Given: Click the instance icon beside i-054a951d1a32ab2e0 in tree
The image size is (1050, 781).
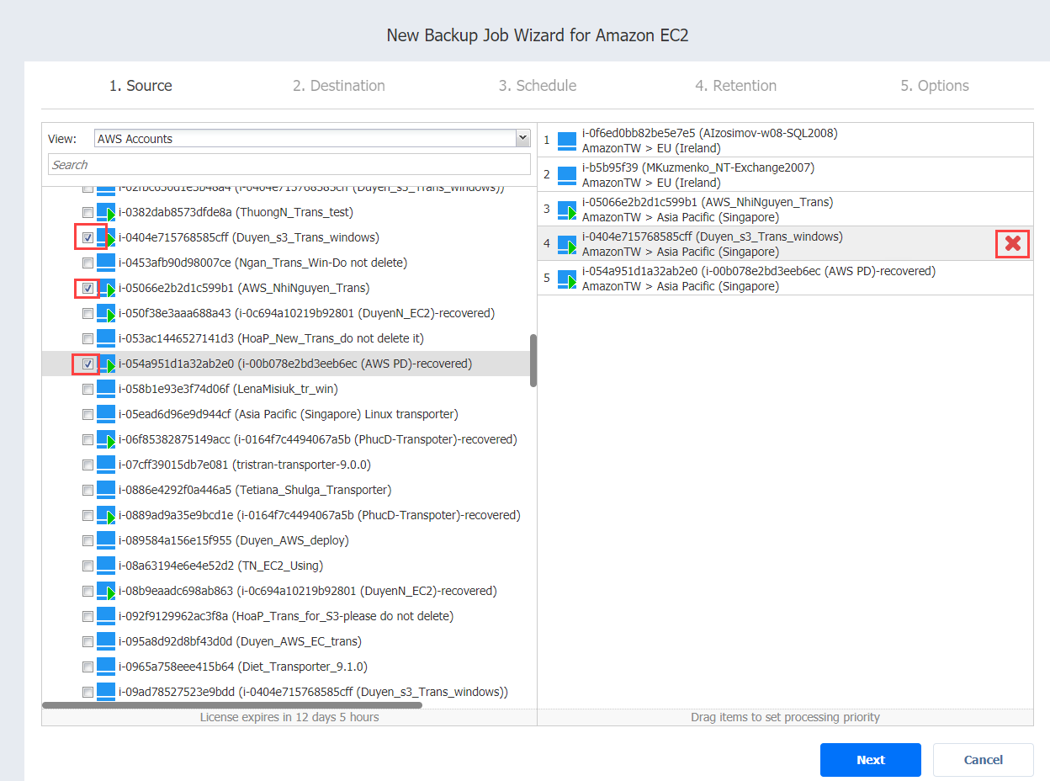Looking at the screenshot, I should (x=106, y=364).
